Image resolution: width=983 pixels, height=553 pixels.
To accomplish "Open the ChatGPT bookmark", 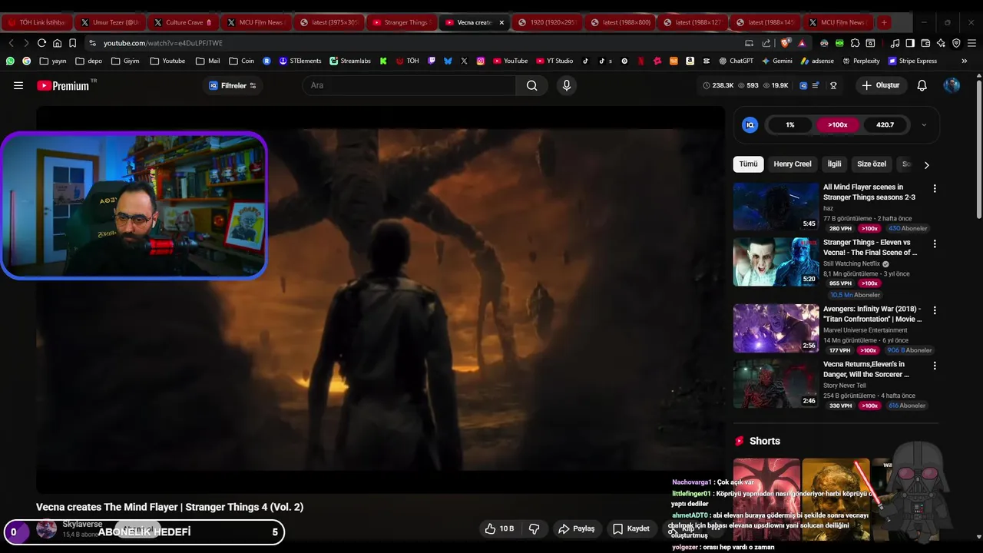I will 736,61.
